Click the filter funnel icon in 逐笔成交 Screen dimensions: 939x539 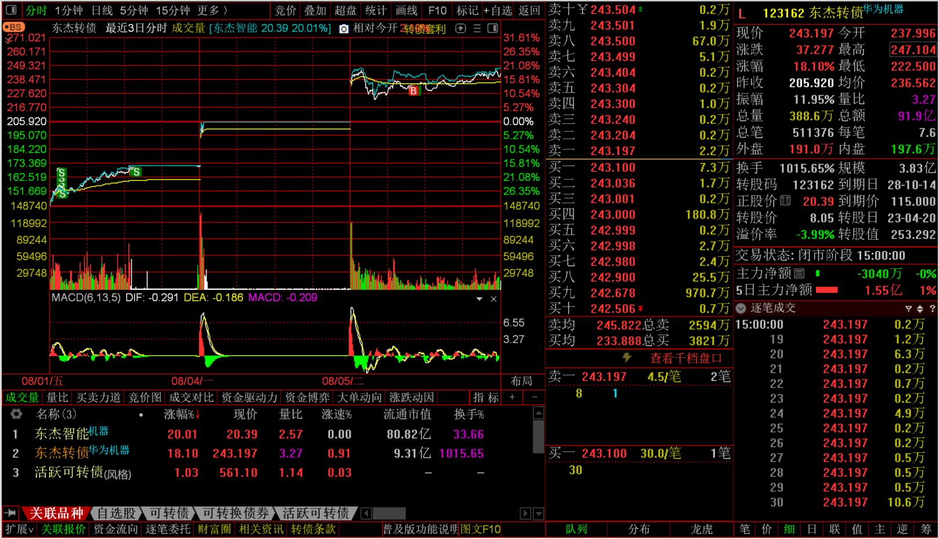pyautogui.click(x=908, y=308)
